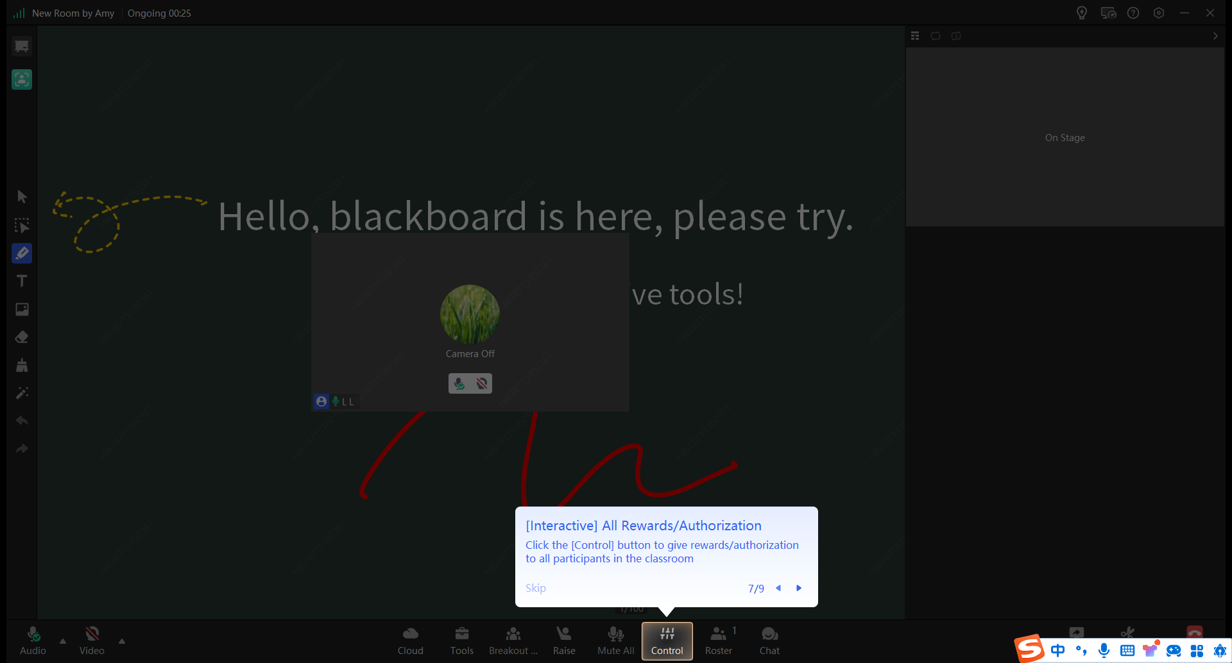Expand Audio options arrow
This screenshot has width=1232, height=663.
[x=63, y=641]
